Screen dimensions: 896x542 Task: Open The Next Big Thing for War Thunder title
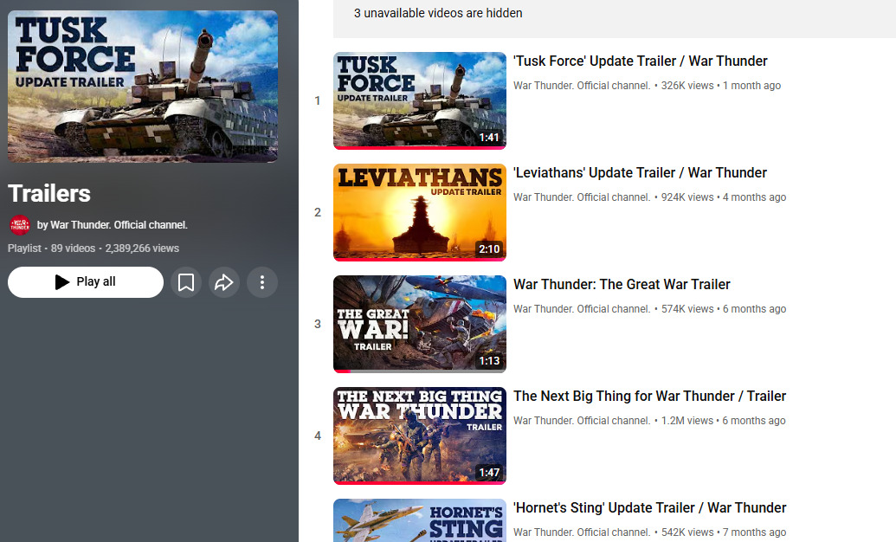[x=649, y=397]
